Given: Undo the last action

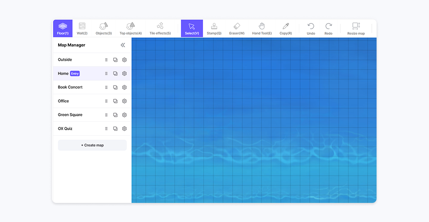Looking at the screenshot, I should pos(311,29).
